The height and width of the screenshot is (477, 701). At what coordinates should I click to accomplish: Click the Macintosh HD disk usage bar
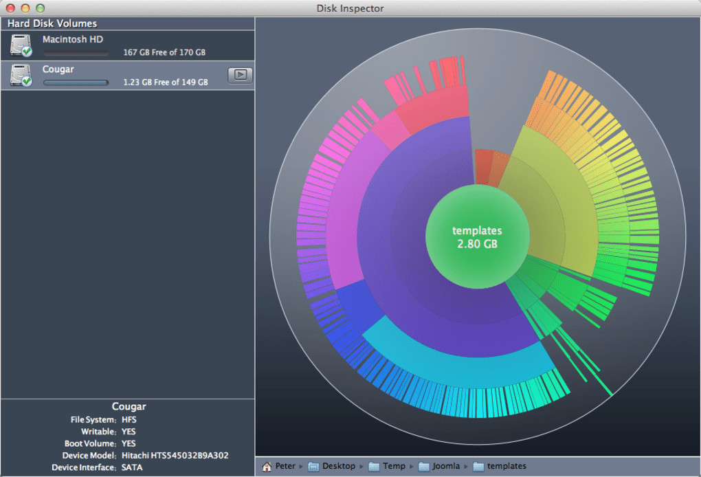[x=76, y=53]
